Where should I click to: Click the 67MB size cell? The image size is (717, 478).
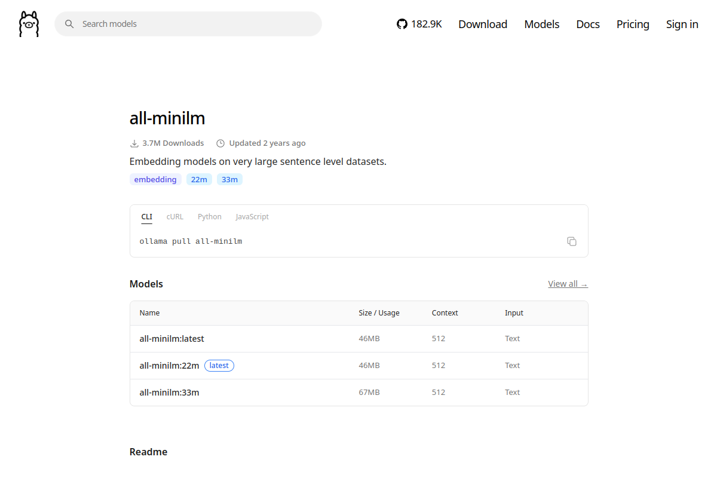point(369,393)
